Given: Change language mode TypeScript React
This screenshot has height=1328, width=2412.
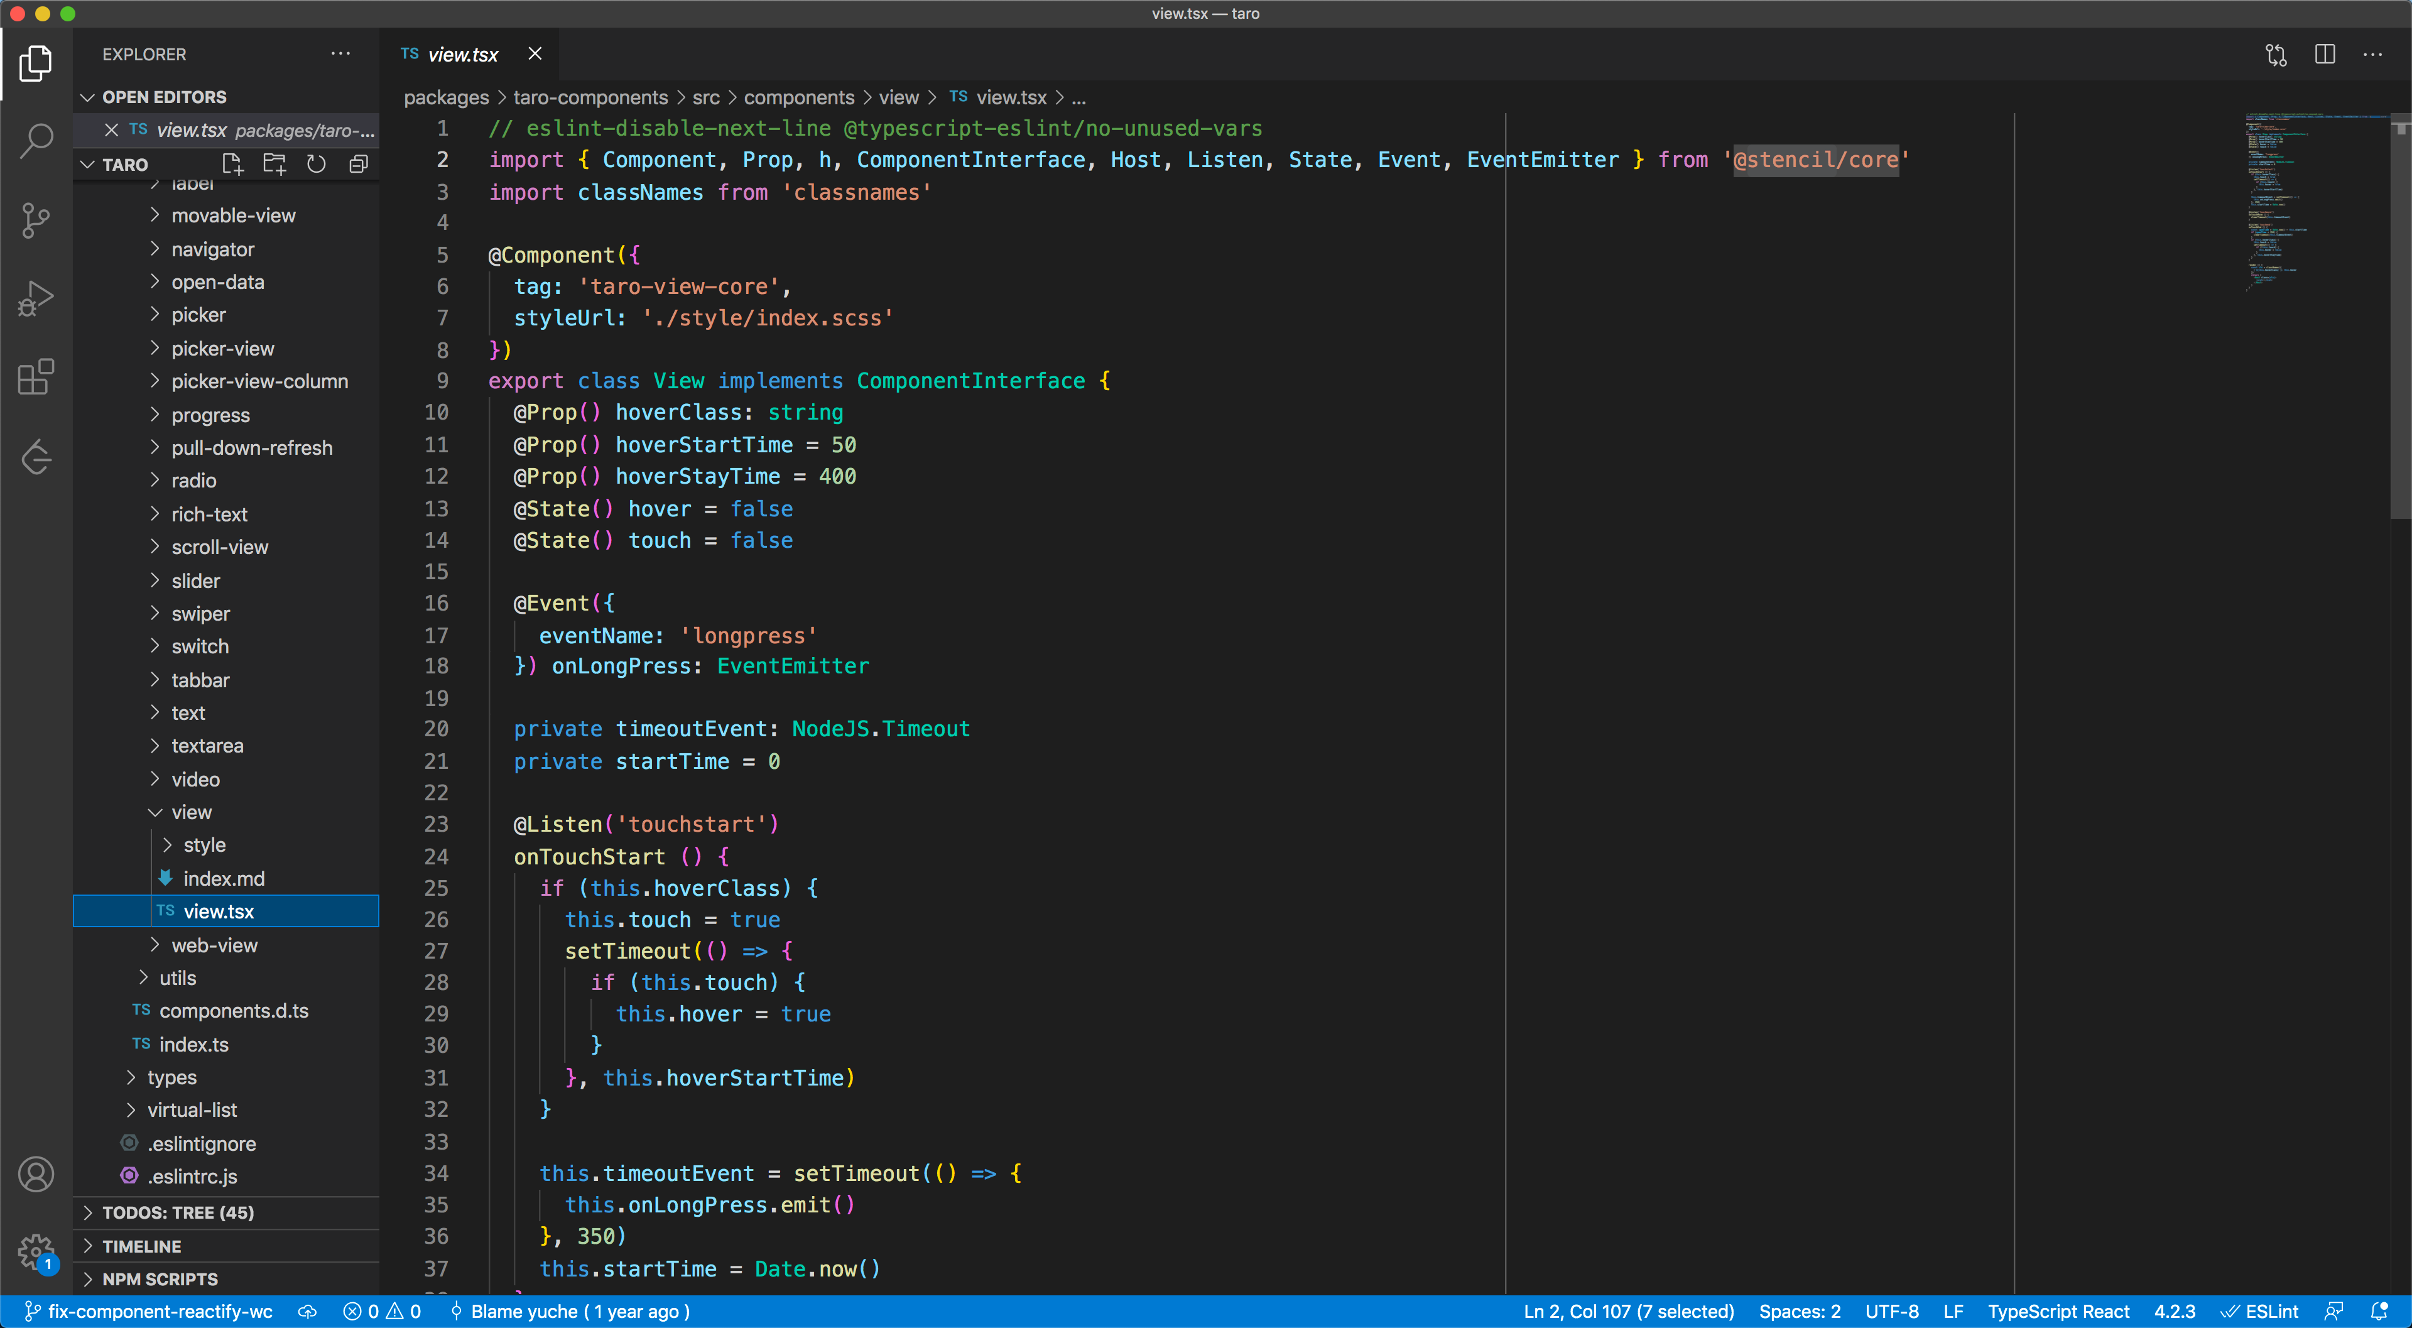Looking at the screenshot, I should point(2058,1311).
